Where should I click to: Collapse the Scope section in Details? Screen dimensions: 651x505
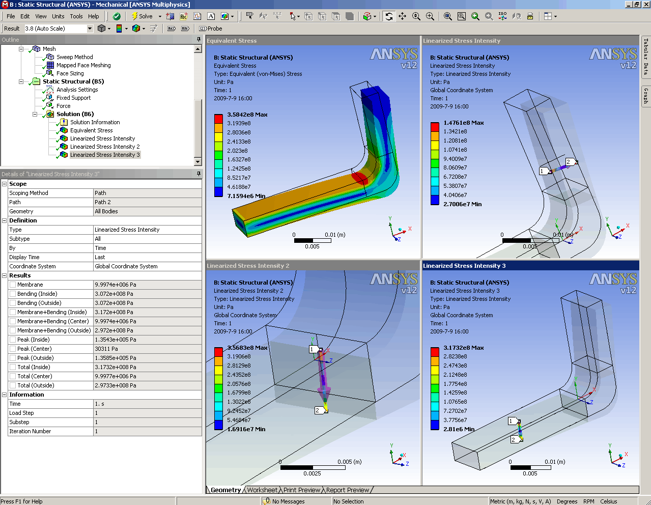(5, 184)
